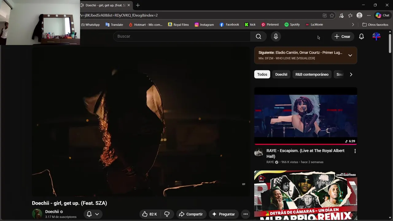The height and width of the screenshot is (221, 393).
Task: Open Detrás de cámaras remix thumbnail
Action: click(x=305, y=195)
